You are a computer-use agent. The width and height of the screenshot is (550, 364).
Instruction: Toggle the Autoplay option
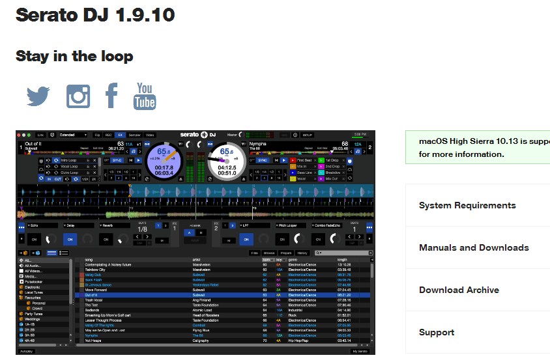pyautogui.click(x=26, y=351)
